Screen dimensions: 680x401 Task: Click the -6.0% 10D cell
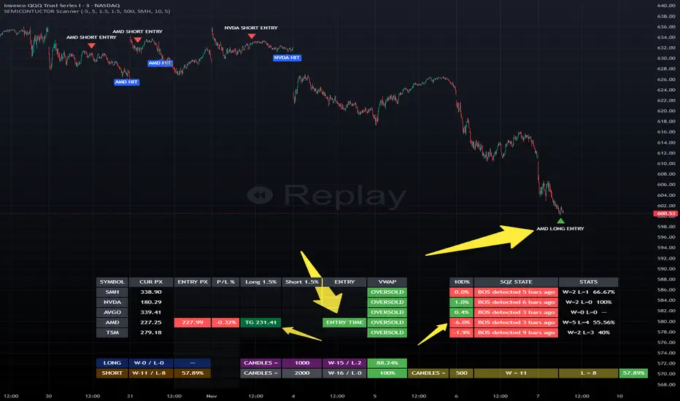click(461, 322)
